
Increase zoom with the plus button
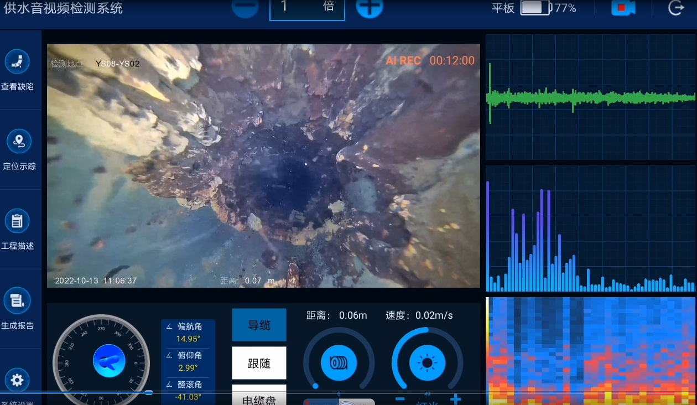[369, 7]
